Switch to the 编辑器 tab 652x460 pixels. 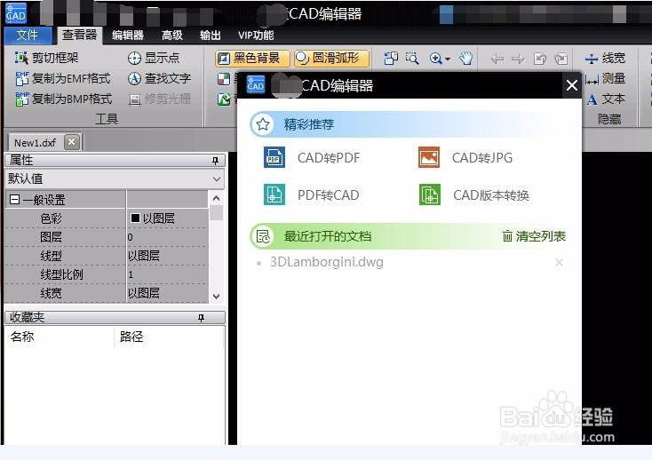coord(128,36)
